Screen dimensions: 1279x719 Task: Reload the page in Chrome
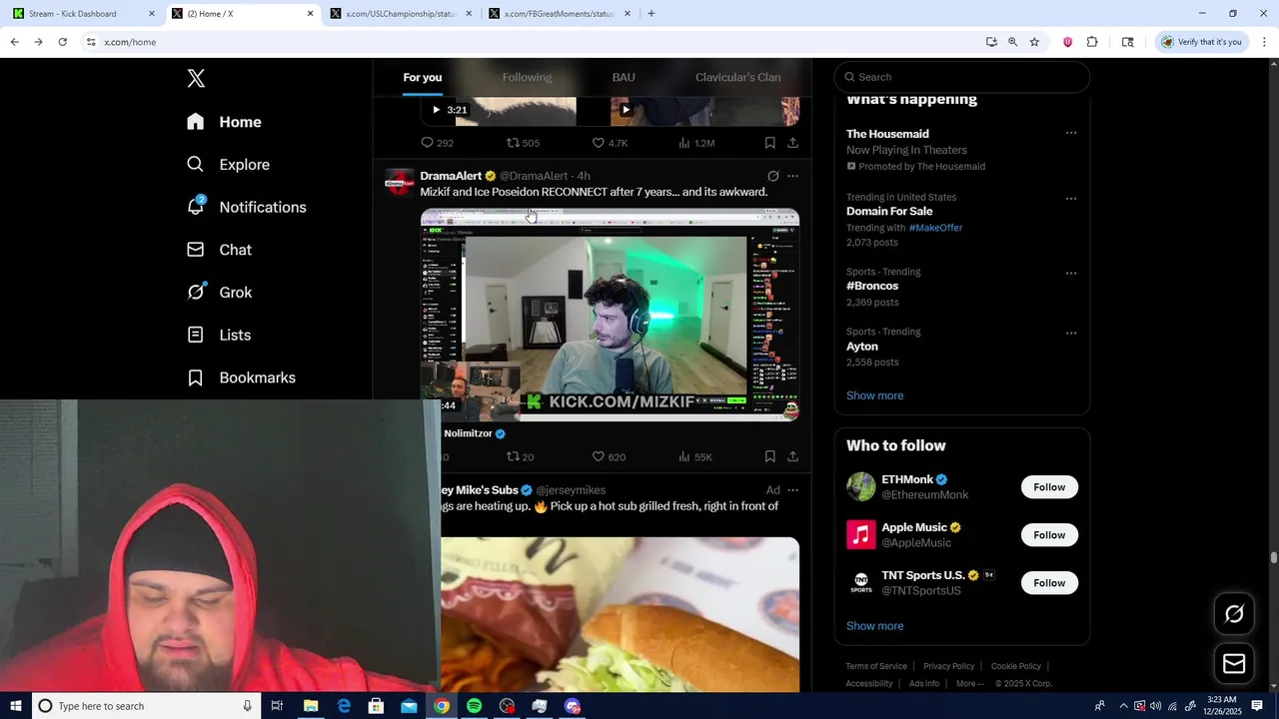click(62, 42)
